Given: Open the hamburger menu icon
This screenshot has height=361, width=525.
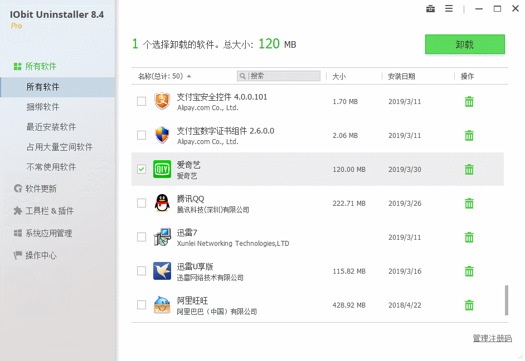Looking at the screenshot, I should tap(449, 9).
